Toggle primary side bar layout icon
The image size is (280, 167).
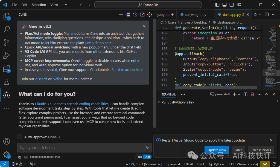tap(217, 5)
